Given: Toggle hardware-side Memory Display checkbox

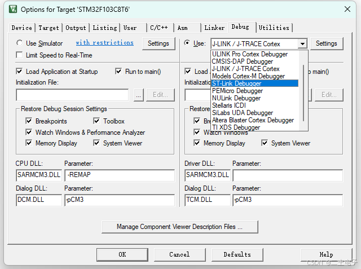Looking at the screenshot, I should coord(197,143).
